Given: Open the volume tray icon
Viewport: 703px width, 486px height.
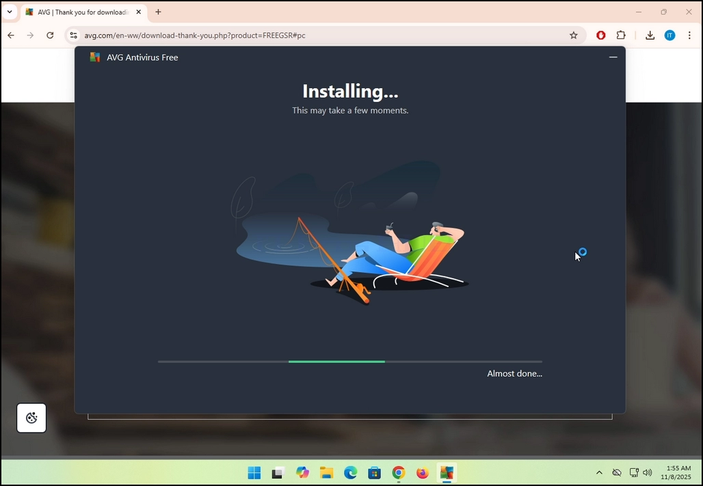Looking at the screenshot, I should pos(647,472).
